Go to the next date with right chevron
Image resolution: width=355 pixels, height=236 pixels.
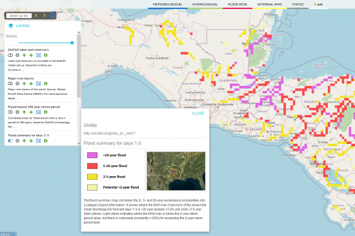pyautogui.click(x=44, y=15)
